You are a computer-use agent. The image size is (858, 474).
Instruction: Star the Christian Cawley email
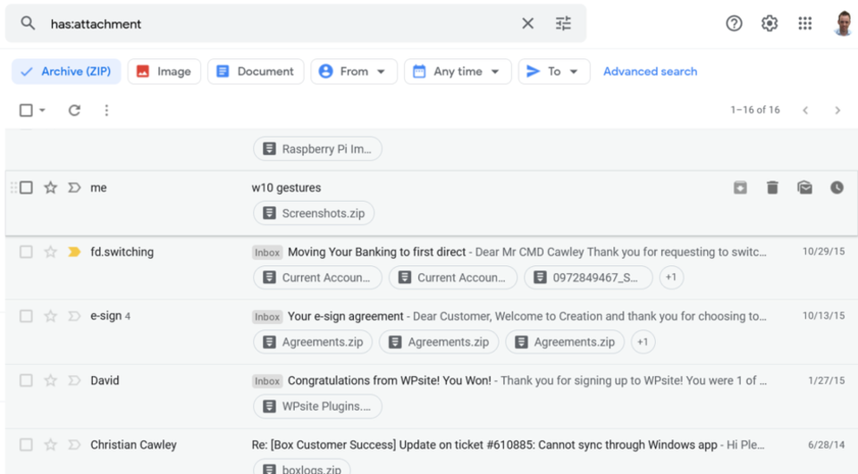click(50, 445)
